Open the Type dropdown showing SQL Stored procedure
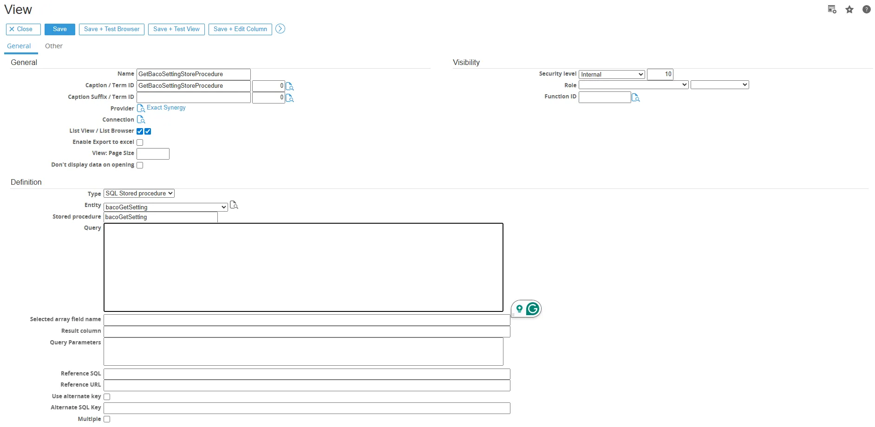The width and height of the screenshot is (875, 427). (139, 194)
